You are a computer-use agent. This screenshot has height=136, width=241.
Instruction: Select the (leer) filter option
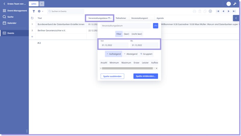pyautogui.click(x=127, y=34)
